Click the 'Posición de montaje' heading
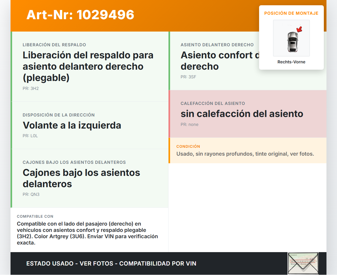Viewport: 337px width, 275px height. pos(291,13)
